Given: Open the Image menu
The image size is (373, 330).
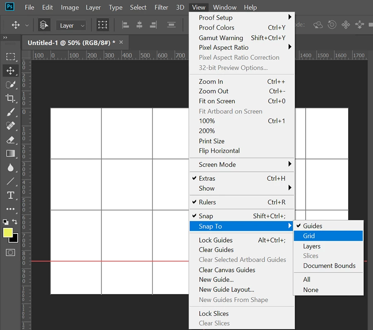Looking at the screenshot, I should (70, 7).
